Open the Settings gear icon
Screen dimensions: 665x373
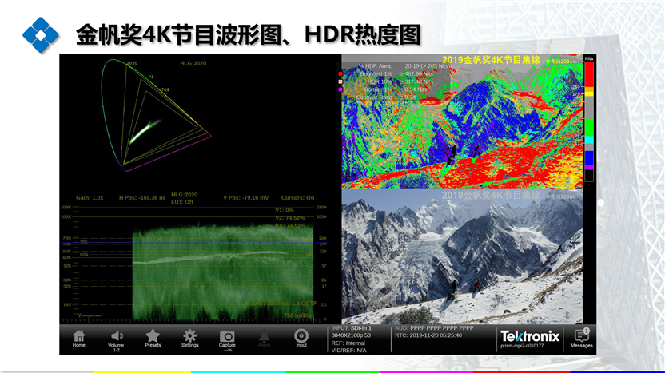point(190,338)
